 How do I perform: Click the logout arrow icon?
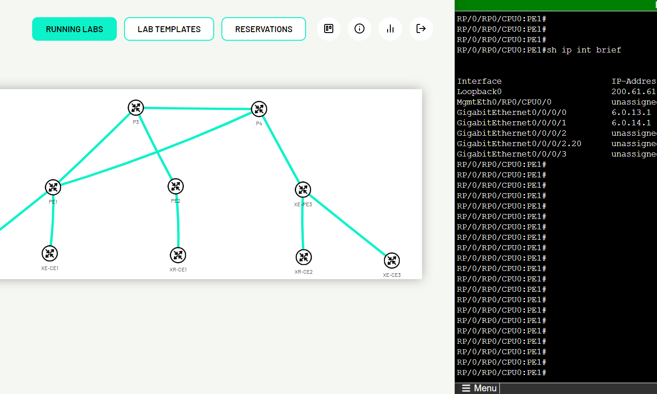tap(421, 29)
